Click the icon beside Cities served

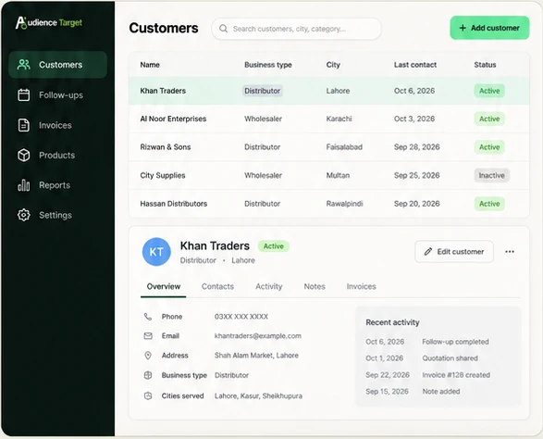coord(148,395)
